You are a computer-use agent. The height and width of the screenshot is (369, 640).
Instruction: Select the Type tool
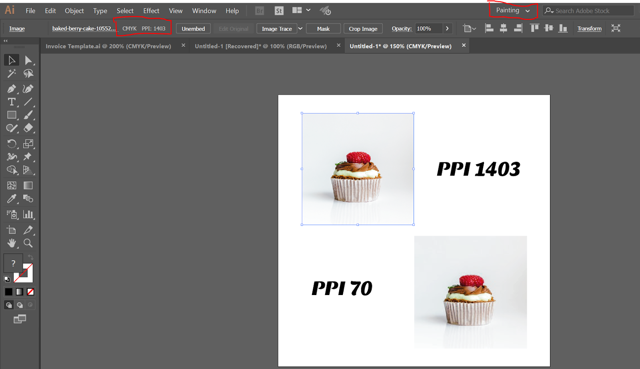click(11, 102)
